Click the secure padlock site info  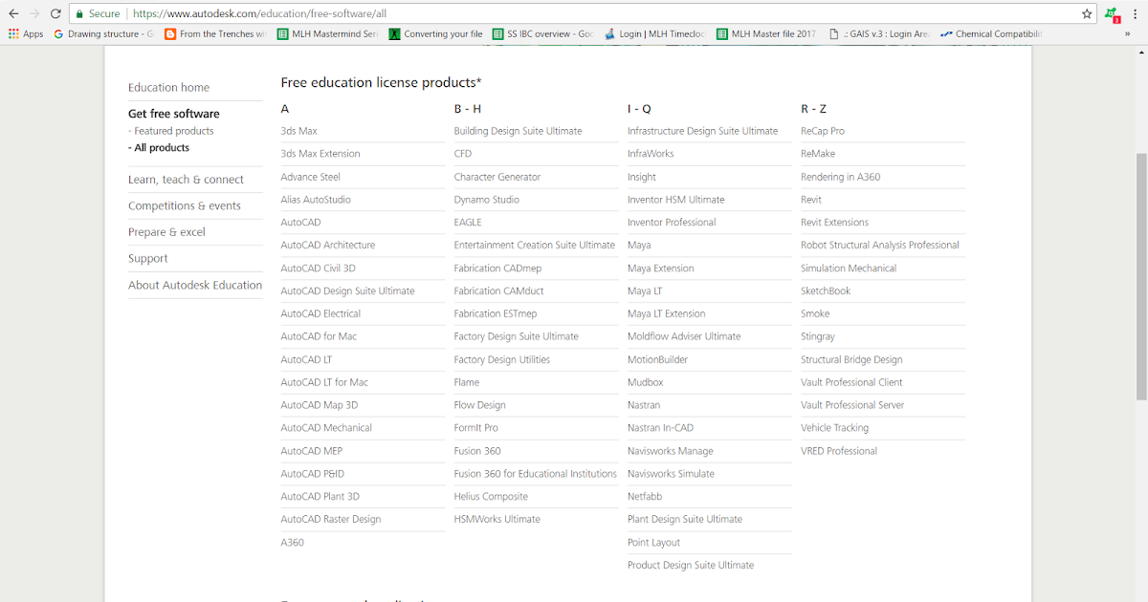[x=99, y=14]
